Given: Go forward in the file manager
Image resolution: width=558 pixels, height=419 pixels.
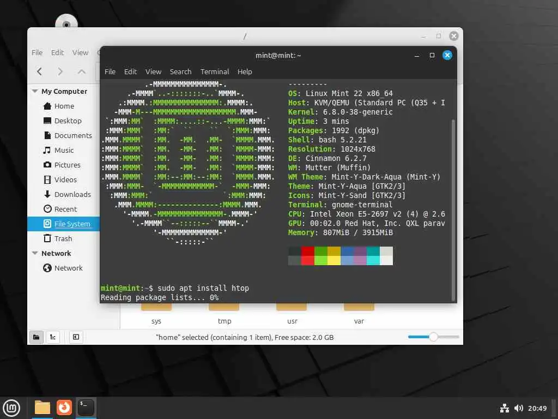Looking at the screenshot, I should [x=60, y=71].
